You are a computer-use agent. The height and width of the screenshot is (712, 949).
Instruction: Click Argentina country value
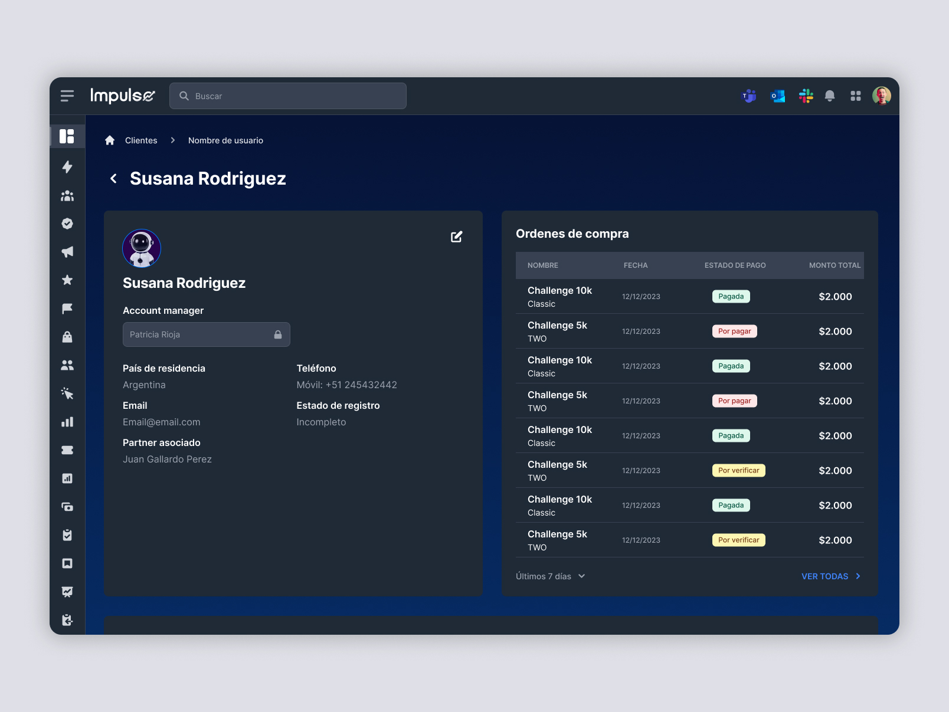(x=144, y=385)
